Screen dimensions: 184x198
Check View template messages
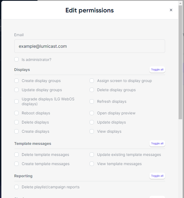click(92, 164)
